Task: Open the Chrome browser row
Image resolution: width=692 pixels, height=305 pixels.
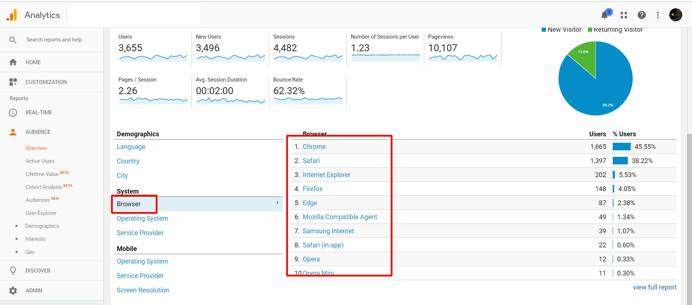Action: point(314,147)
